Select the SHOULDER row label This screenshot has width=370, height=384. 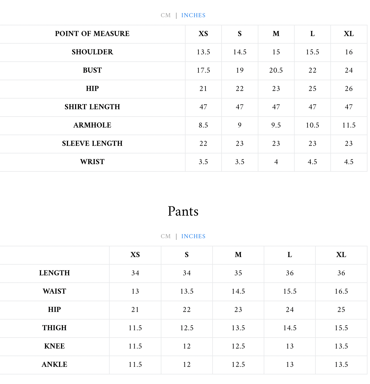92,52
